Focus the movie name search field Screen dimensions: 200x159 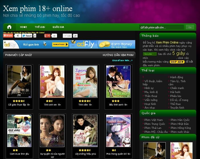point(161,27)
